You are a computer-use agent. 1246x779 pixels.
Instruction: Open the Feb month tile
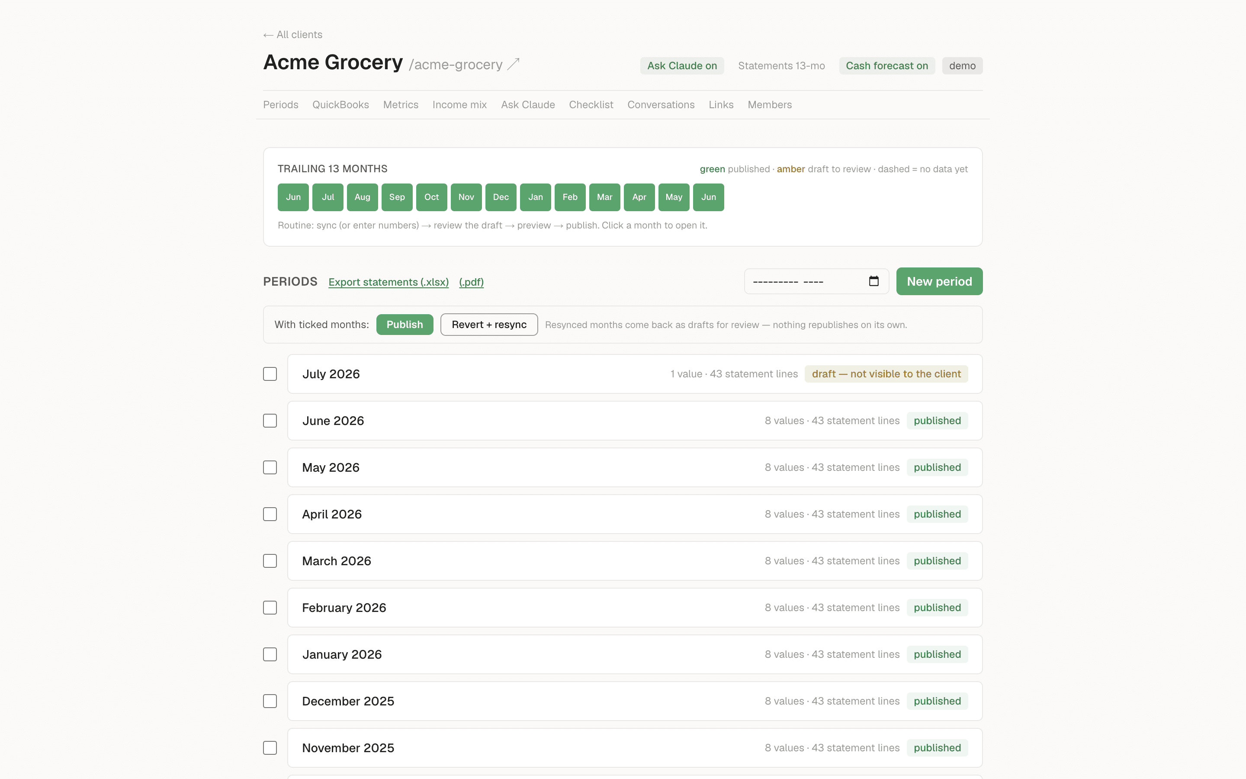(570, 197)
